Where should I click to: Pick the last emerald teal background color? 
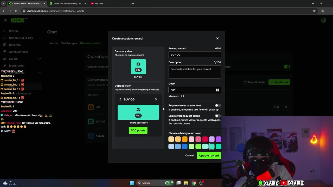(219, 147)
